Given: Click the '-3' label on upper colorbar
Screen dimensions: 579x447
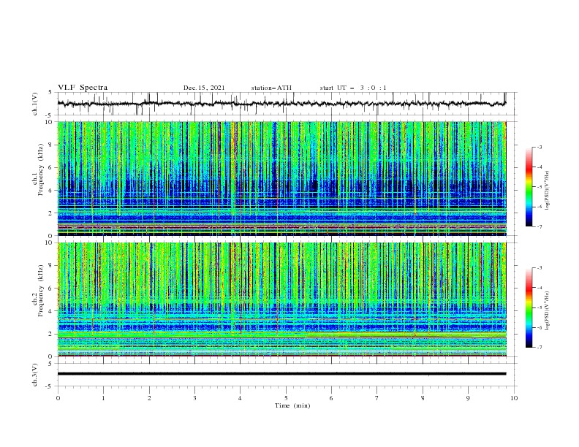Looking at the screenshot, I should pos(539,147).
